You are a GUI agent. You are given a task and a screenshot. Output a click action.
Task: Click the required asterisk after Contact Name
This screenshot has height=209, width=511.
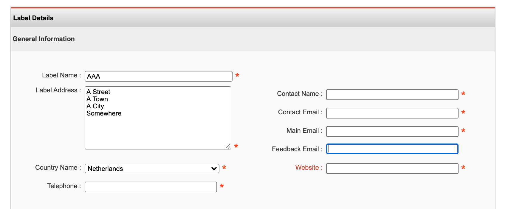point(463,94)
